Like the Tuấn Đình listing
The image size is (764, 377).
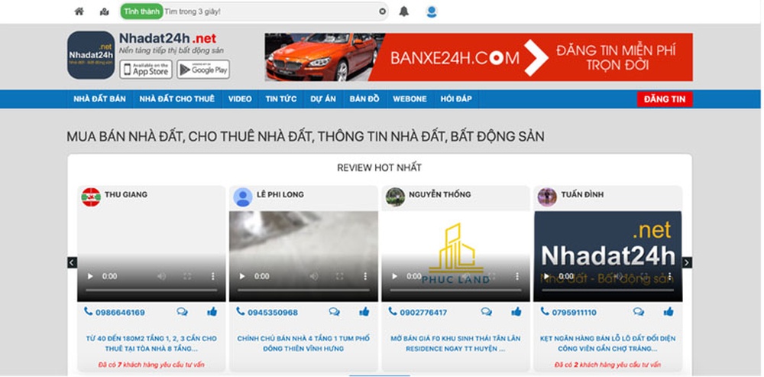[x=668, y=312]
